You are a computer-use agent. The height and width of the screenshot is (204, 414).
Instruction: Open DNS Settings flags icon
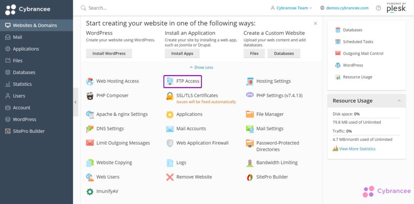tap(90, 129)
